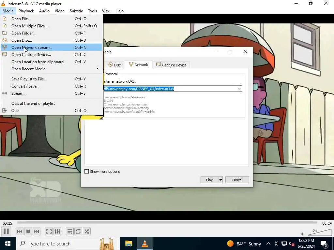
Task: Click the network URL input field
Action: pos(170,89)
